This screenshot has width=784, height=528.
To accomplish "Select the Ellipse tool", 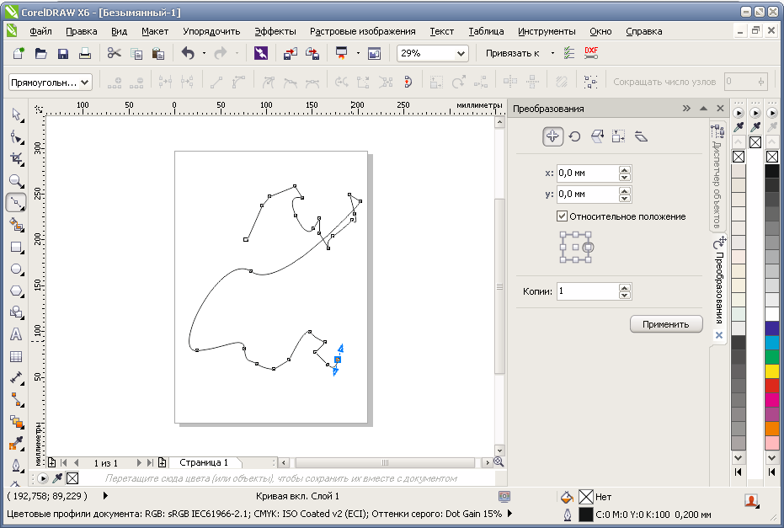I will [x=16, y=269].
